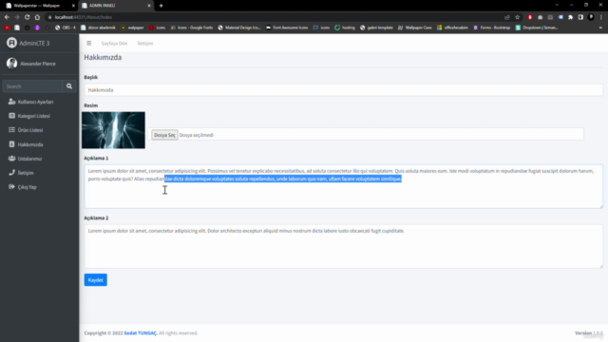Image resolution: width=608 pixels, height=342 pixels.
Task: Open the browser three-dot menu
Action: click(601, 17)
